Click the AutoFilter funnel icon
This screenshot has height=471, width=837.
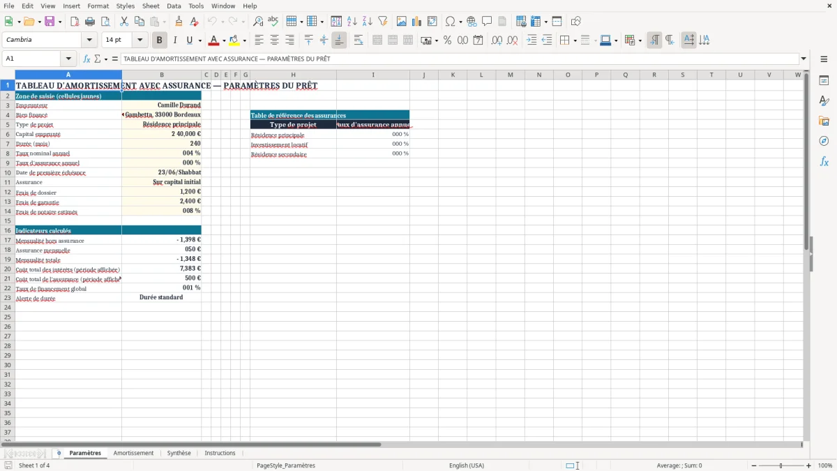(383, 22)
